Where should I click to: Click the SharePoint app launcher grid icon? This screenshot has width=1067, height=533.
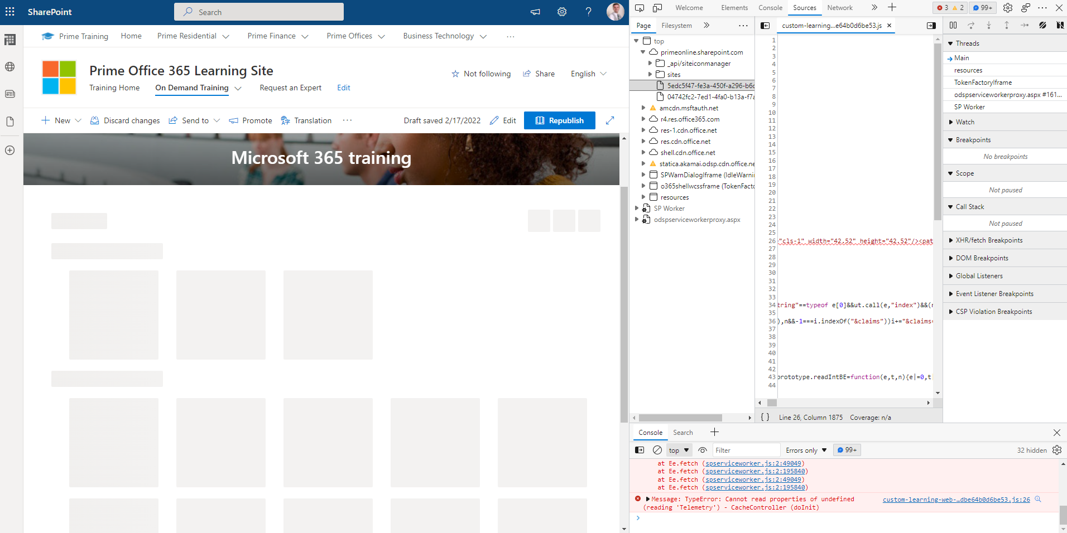[9, 12]
